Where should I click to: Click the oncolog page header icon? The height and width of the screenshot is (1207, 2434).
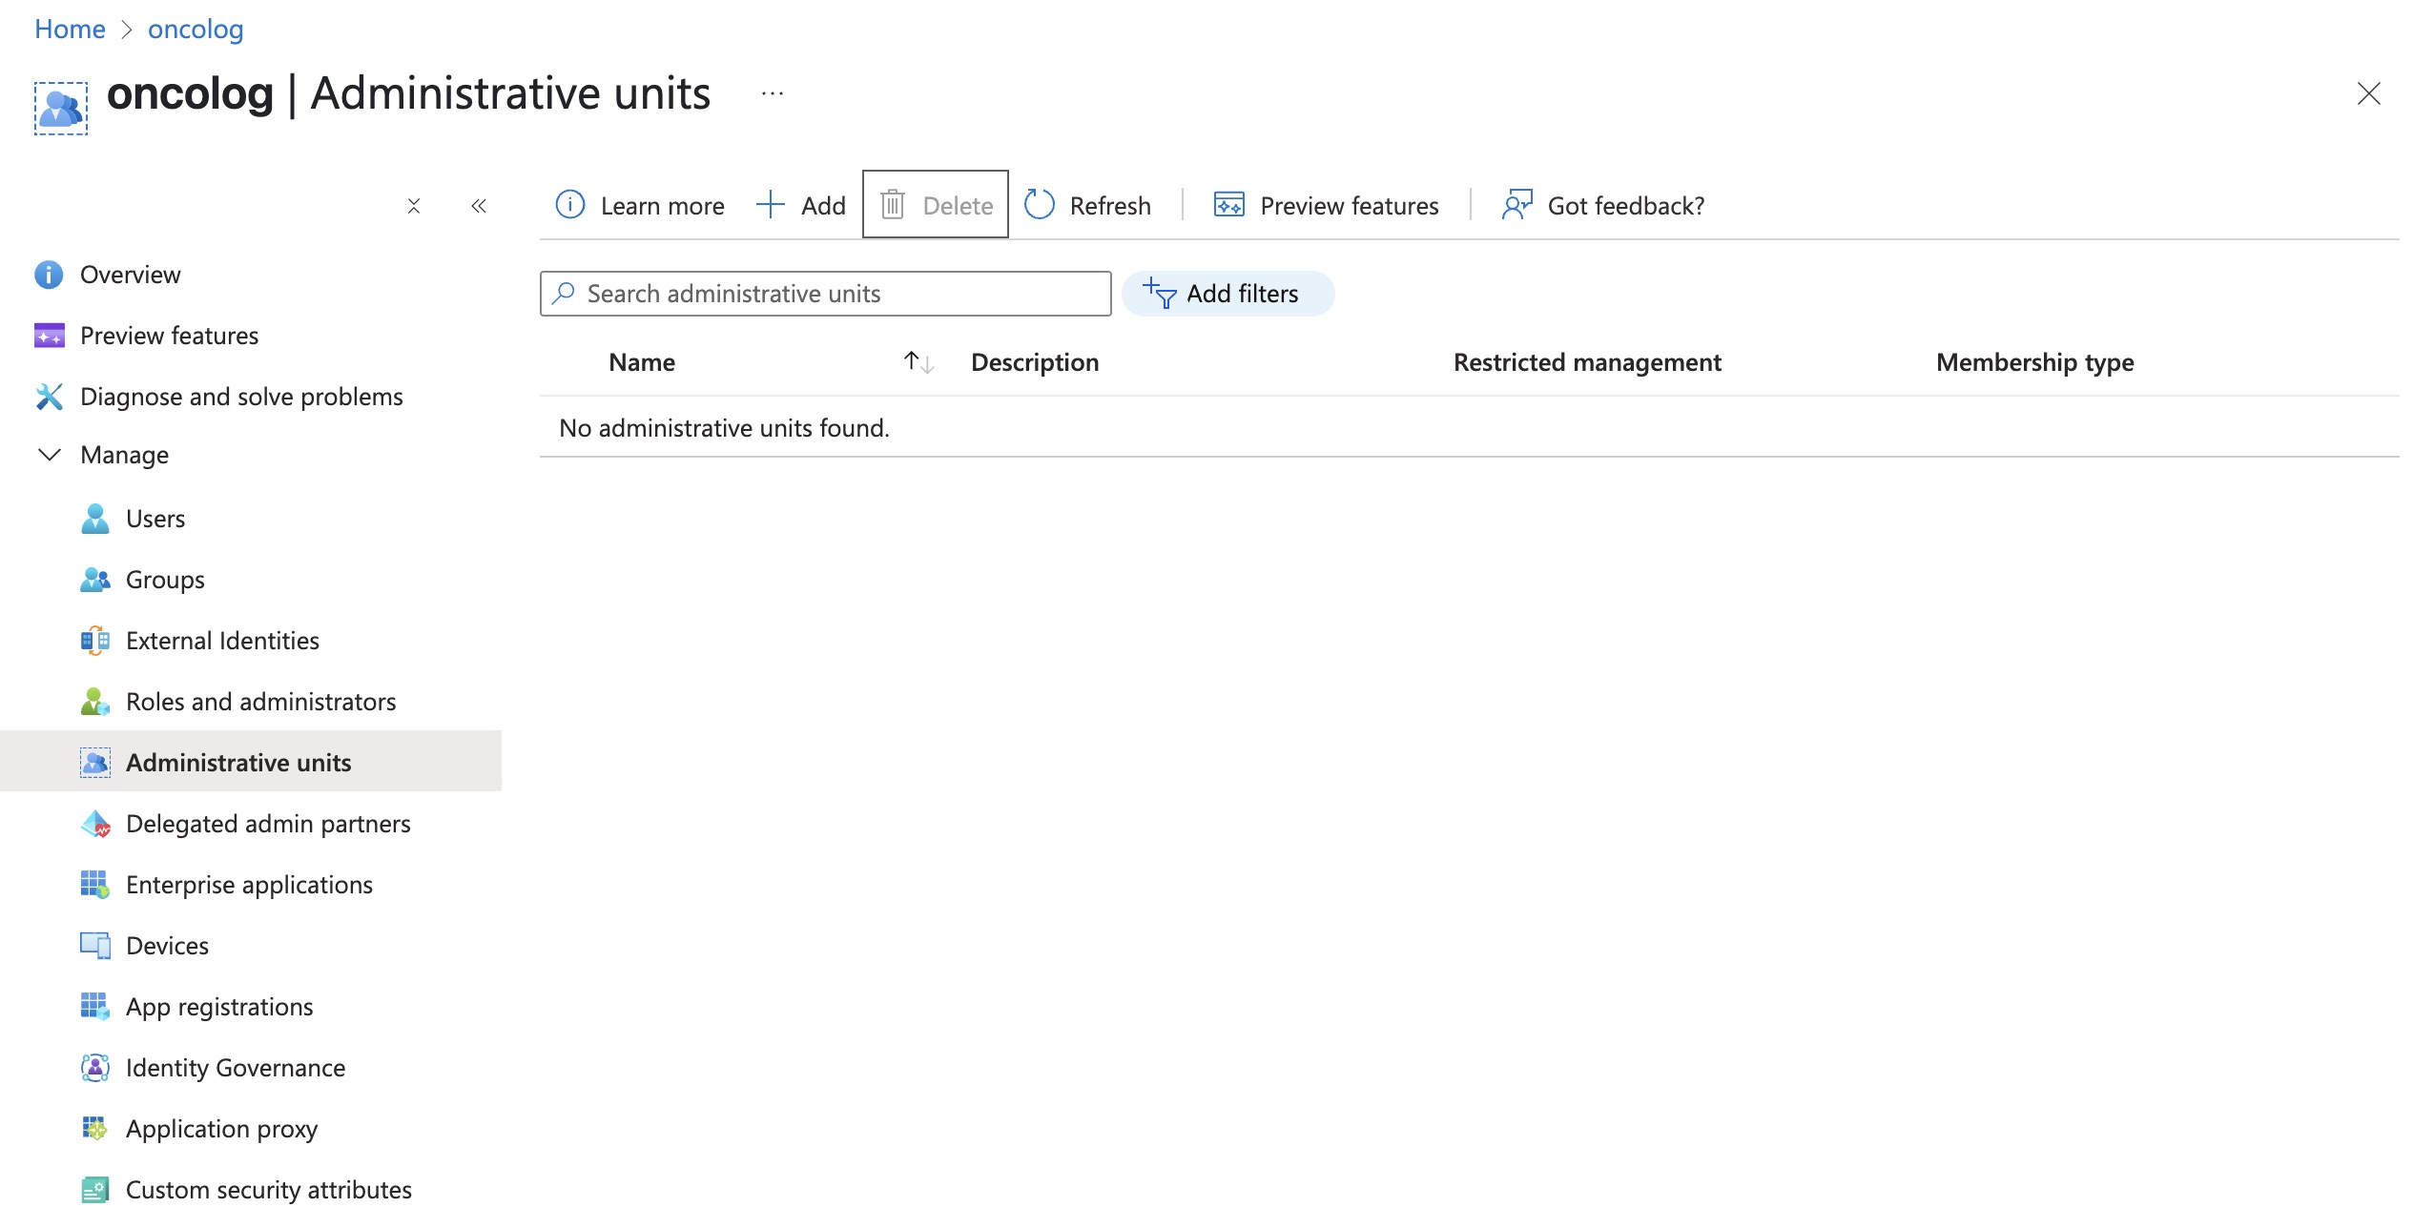[61, 108]
